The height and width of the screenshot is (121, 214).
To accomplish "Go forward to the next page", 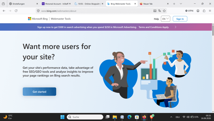I will pyautogui.click(x=10, y=11).
